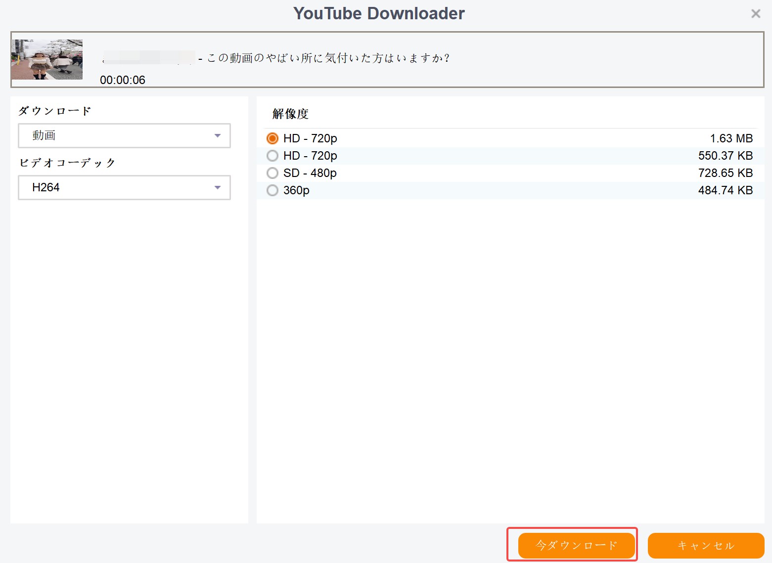Click the 1.63 MB file size
This screenshot has width=772, height=563.
point(731,138)
